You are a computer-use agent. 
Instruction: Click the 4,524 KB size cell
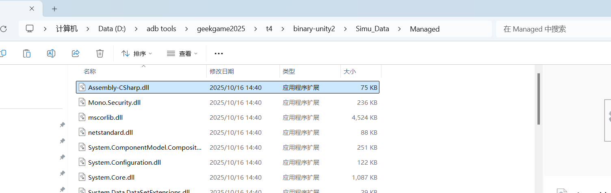coord(364,117)
